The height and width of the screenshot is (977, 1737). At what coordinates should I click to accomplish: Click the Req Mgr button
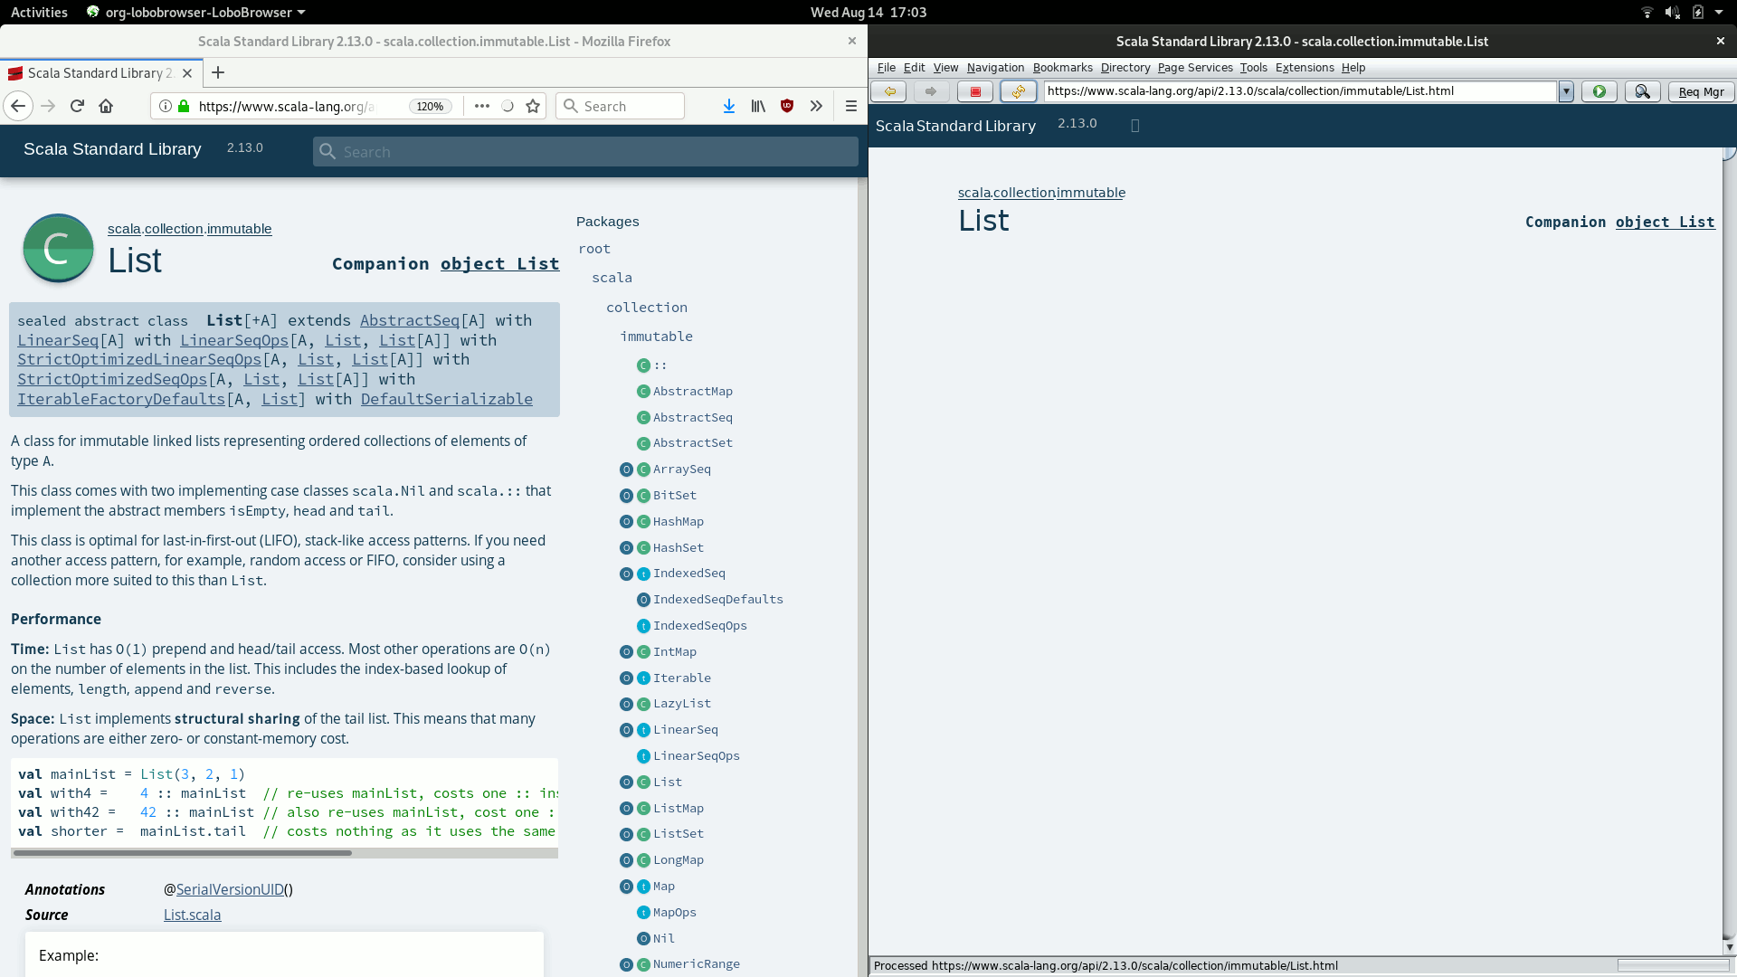[1702, 91]
